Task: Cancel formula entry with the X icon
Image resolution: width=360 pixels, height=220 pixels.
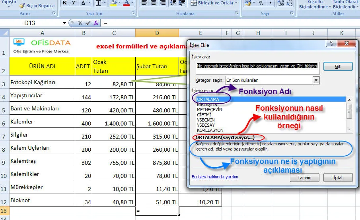Action: (x=80, y=23)
